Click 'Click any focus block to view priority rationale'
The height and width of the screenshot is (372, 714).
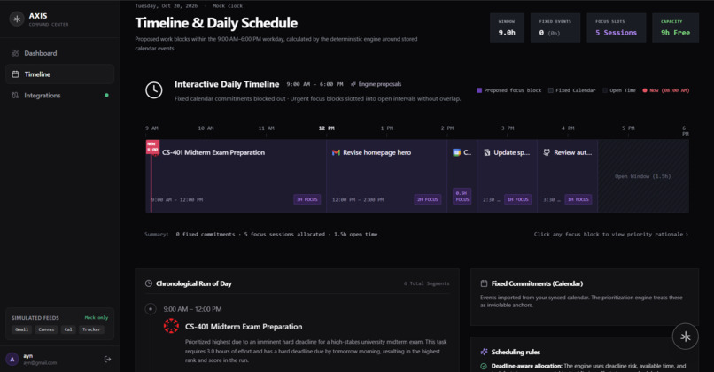pyautogui.click(x=611, y=234)
